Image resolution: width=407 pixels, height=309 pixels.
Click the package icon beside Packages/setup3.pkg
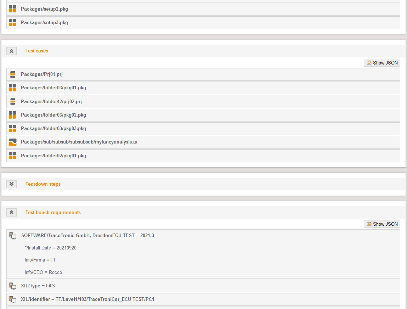(12, 23)
